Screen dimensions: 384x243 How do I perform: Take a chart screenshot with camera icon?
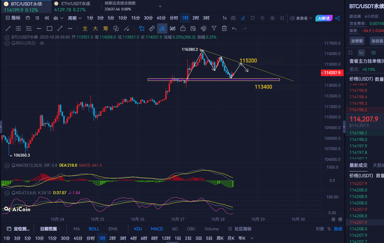(x=233, y=18)
